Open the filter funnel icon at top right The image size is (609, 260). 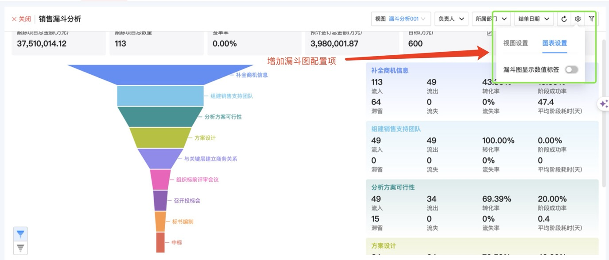click(592, 19)
